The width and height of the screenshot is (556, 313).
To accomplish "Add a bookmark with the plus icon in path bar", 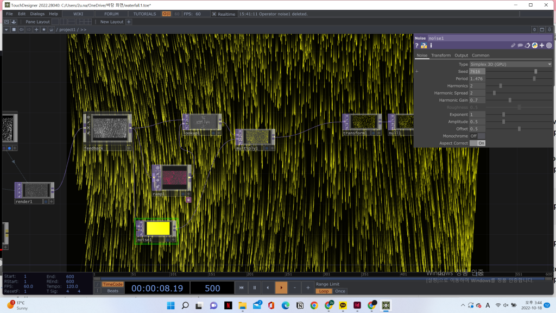I will (36, 29).
